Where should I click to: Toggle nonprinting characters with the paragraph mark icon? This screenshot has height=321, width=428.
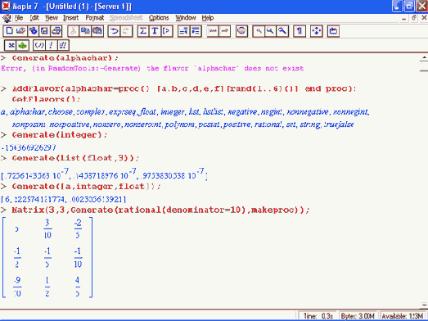(x=300, y=31)
